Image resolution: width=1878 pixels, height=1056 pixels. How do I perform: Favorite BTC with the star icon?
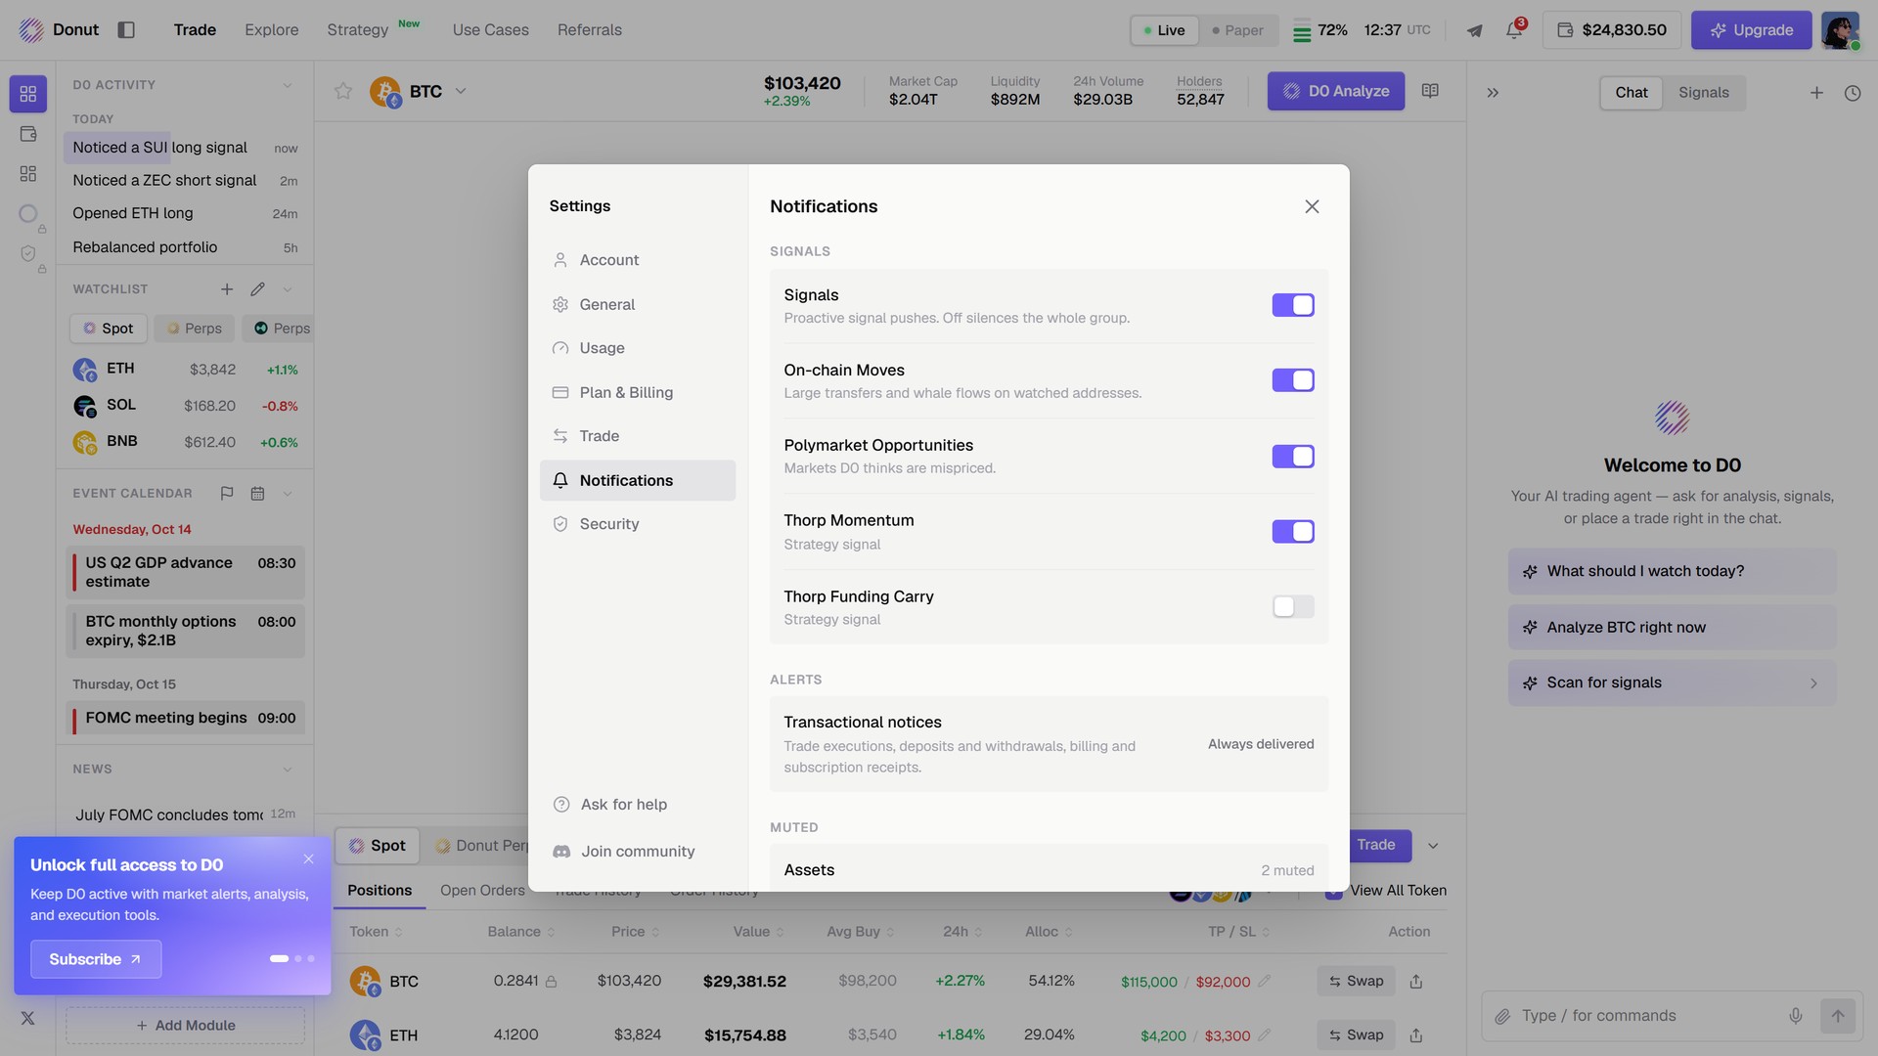[x=343, y=91]
